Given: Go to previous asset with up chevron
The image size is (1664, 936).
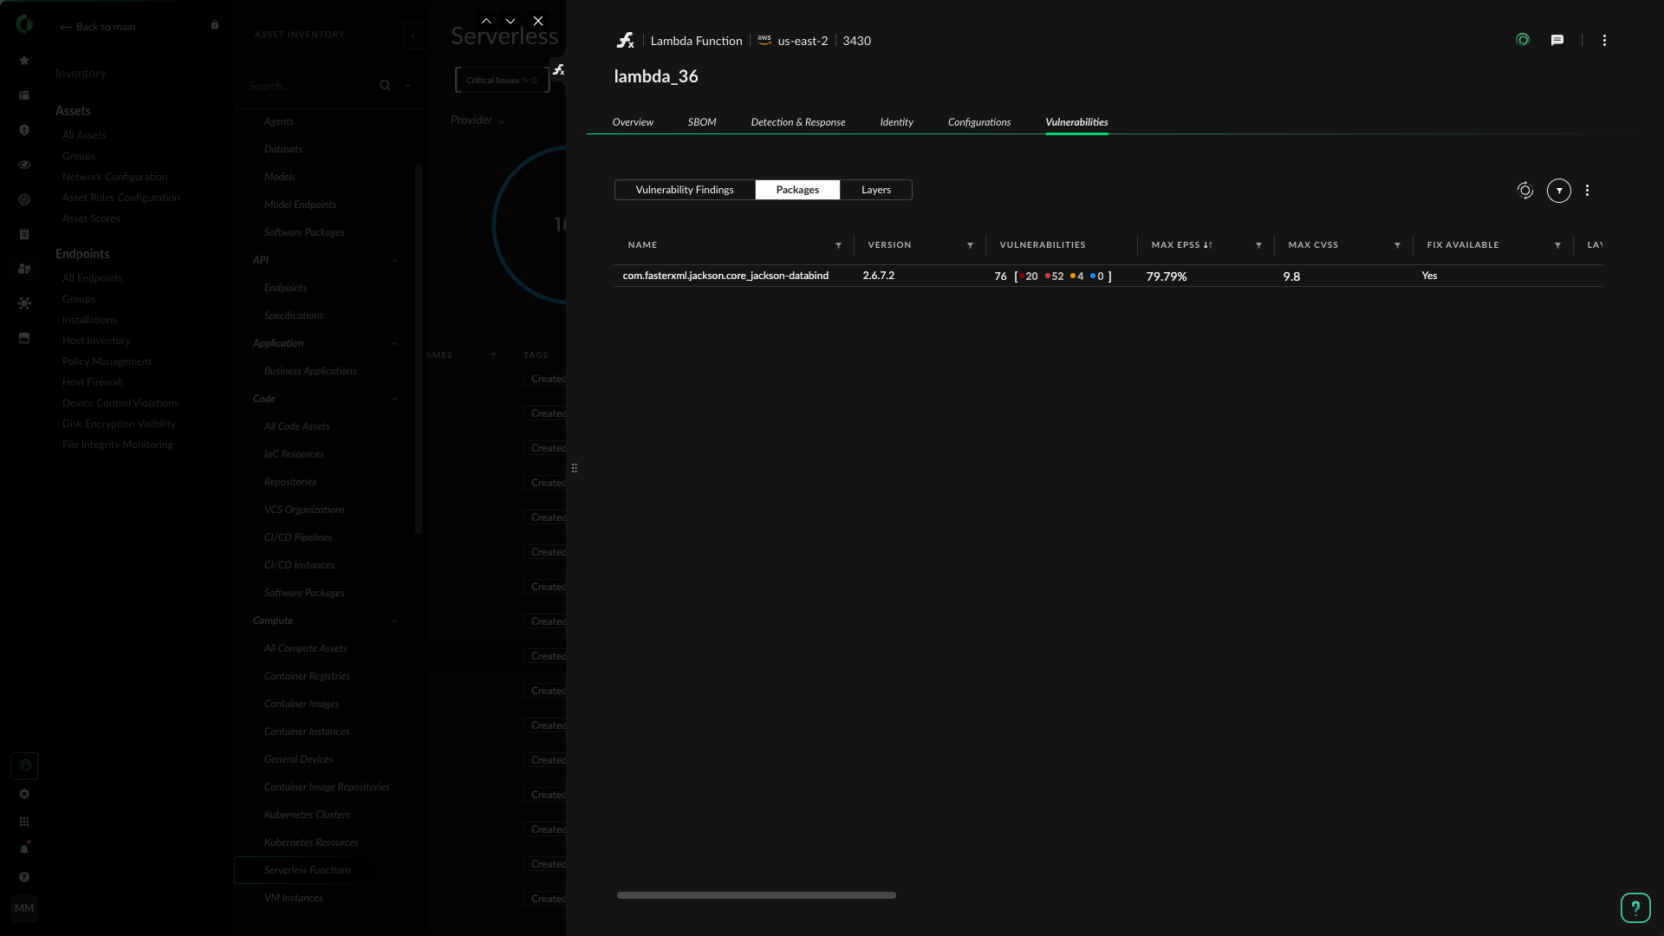Looking at the screenshot, I should (486, 21).
